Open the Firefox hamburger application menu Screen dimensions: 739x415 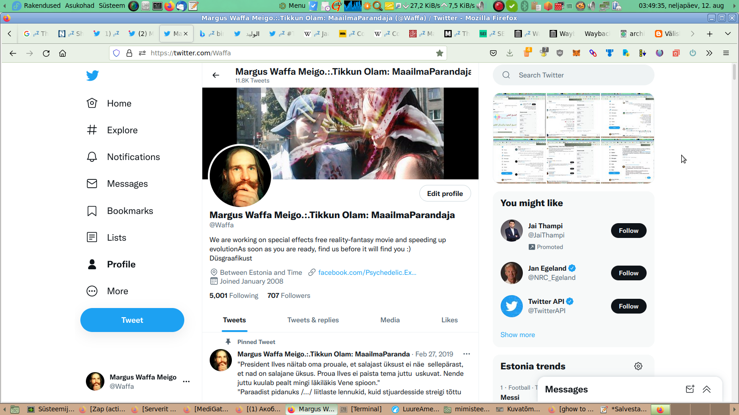point(726,53)
